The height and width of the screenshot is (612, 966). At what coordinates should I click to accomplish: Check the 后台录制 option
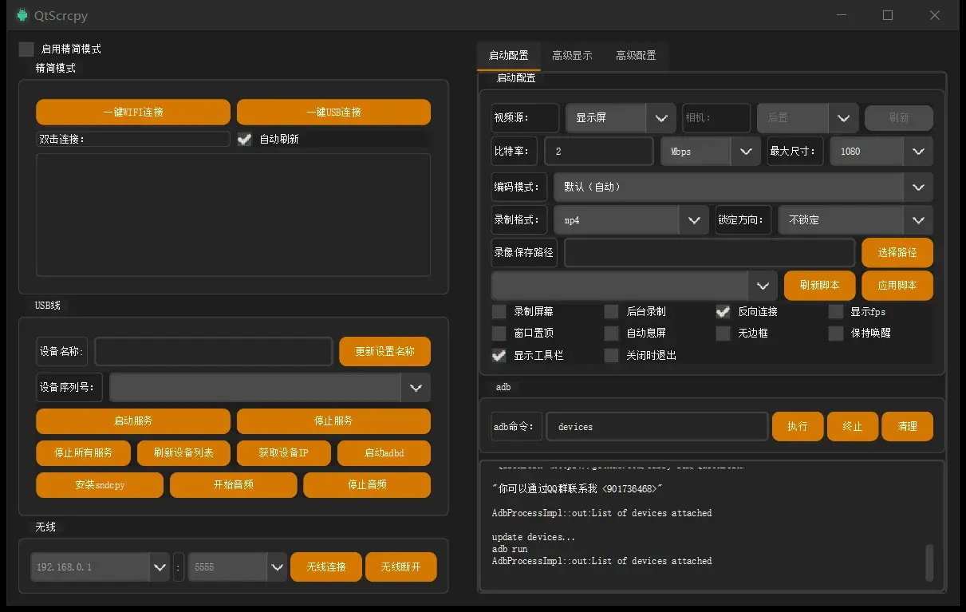(612, 311)
